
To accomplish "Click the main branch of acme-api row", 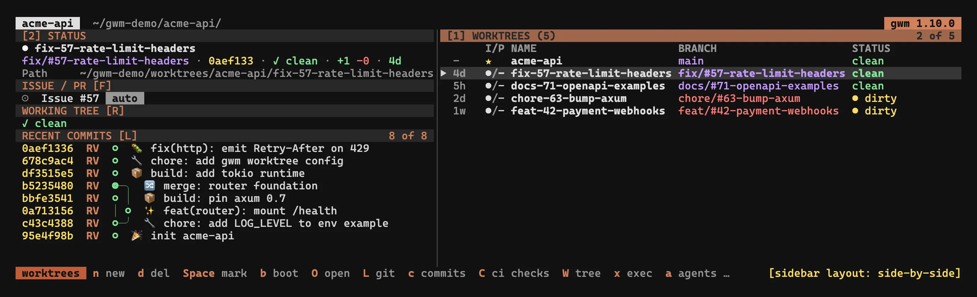I will click(x=691, y=61).
